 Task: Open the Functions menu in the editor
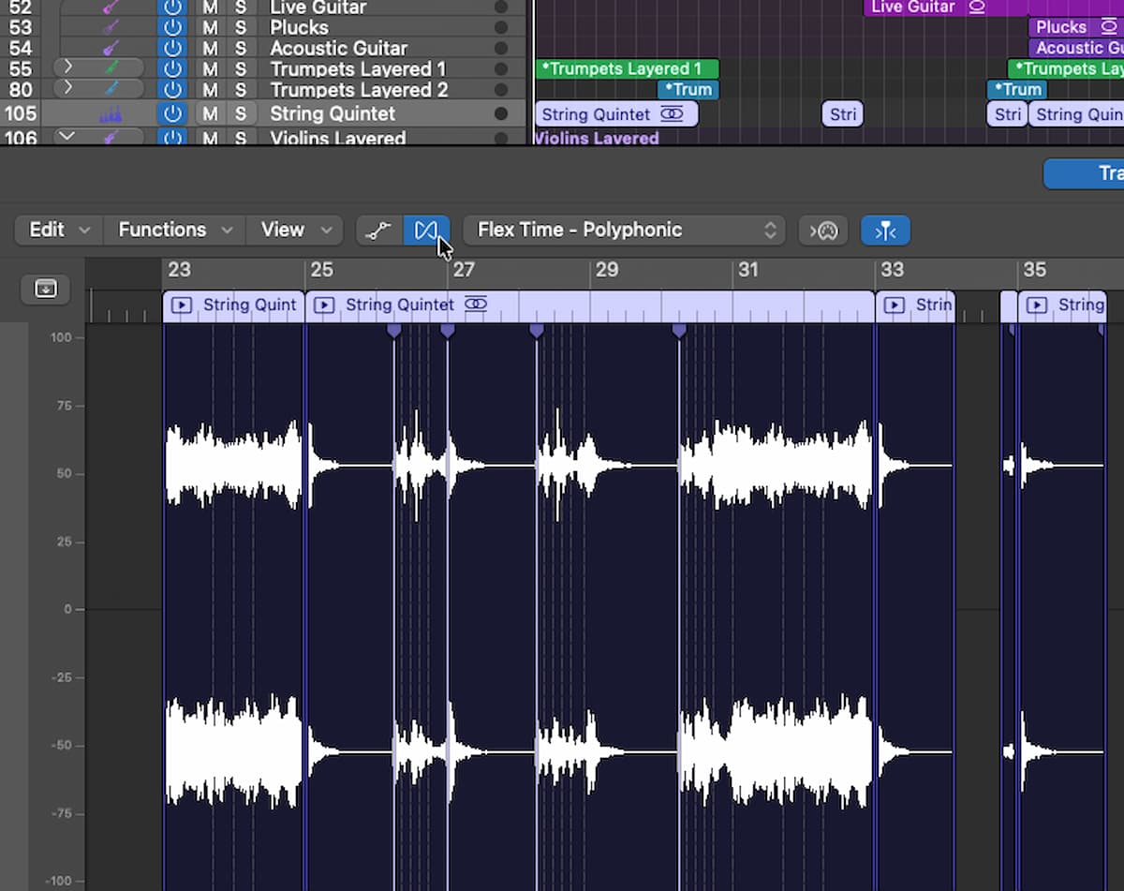tap(174, 230)
